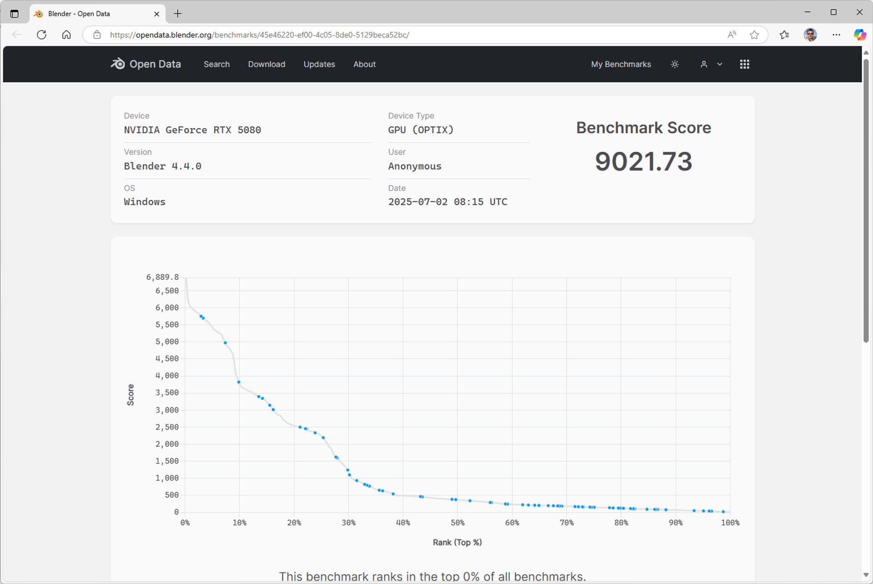This screenshot has width=873, height=584.
Task: Maximize the browser window
Action: 833,12
